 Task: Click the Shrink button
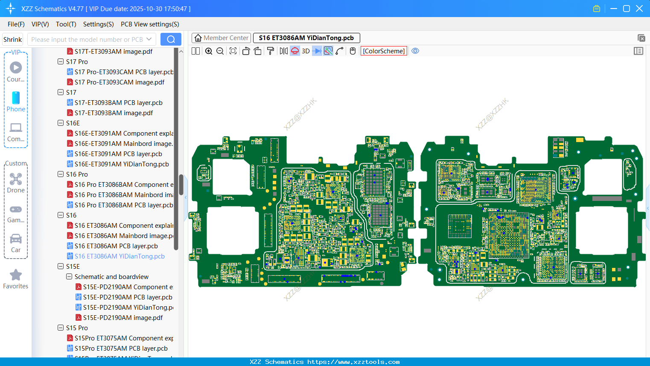13,39
